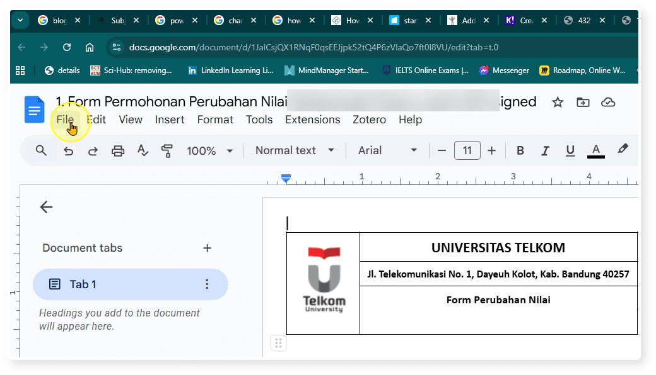The image size is (656, 375).
Task: Open the Messenger bookmark
Action: [x=504, y=70]
